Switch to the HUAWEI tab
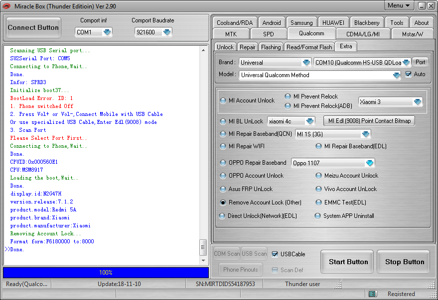The height and width of the screenshot is (300, 438). (333, 23)
